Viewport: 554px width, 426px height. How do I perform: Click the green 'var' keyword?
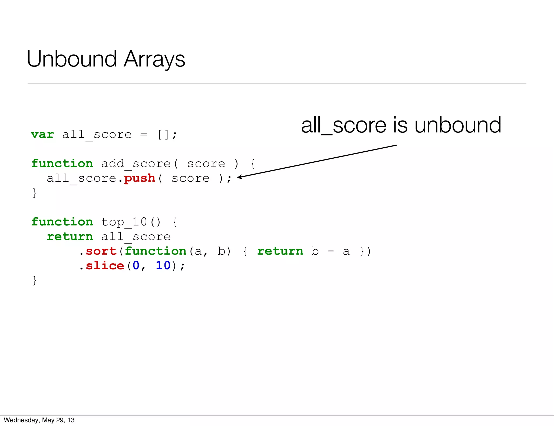[x=42, y=135]
